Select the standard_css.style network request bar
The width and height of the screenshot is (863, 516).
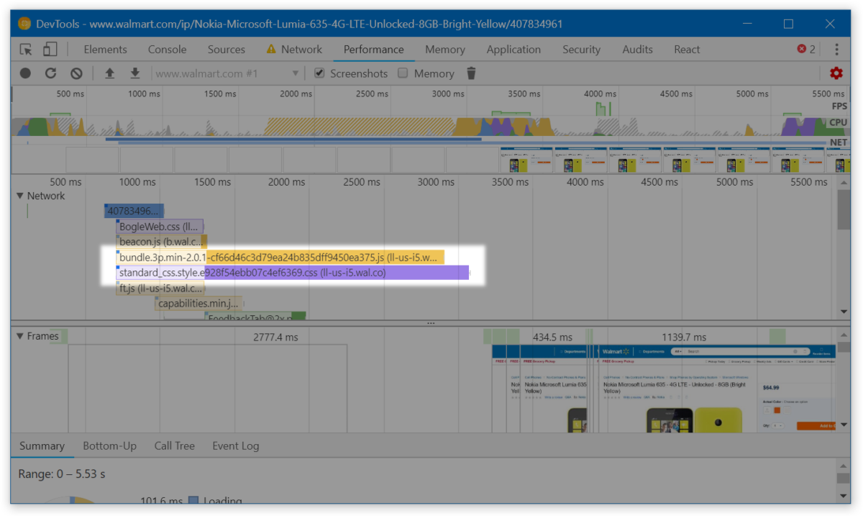[x=288, y=272]
